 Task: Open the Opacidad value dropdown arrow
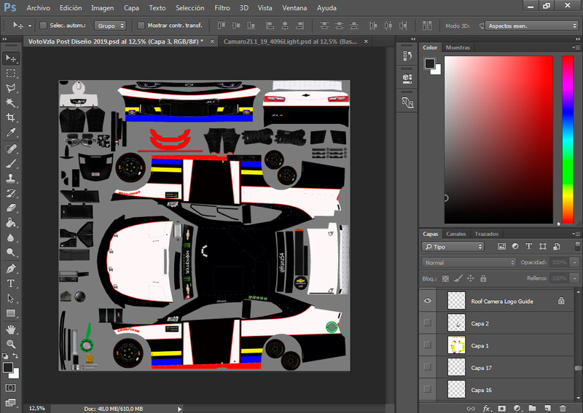point(575,262)
